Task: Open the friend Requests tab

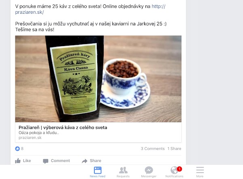Action: 123,172
